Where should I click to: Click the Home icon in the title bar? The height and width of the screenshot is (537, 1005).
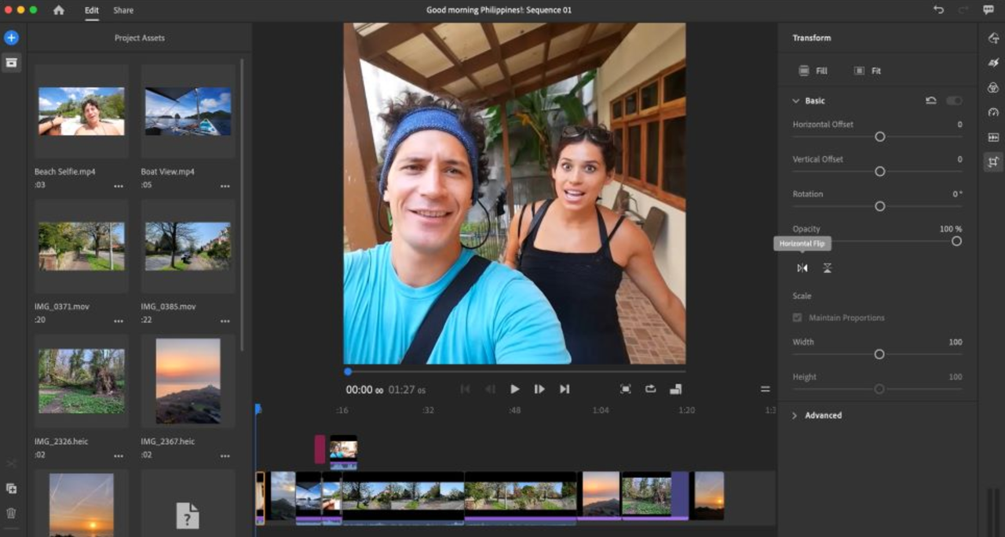click(59, 10)
